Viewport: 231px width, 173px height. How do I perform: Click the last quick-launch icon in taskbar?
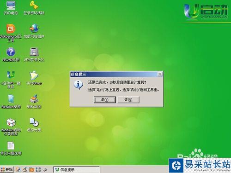pos(45,169)
